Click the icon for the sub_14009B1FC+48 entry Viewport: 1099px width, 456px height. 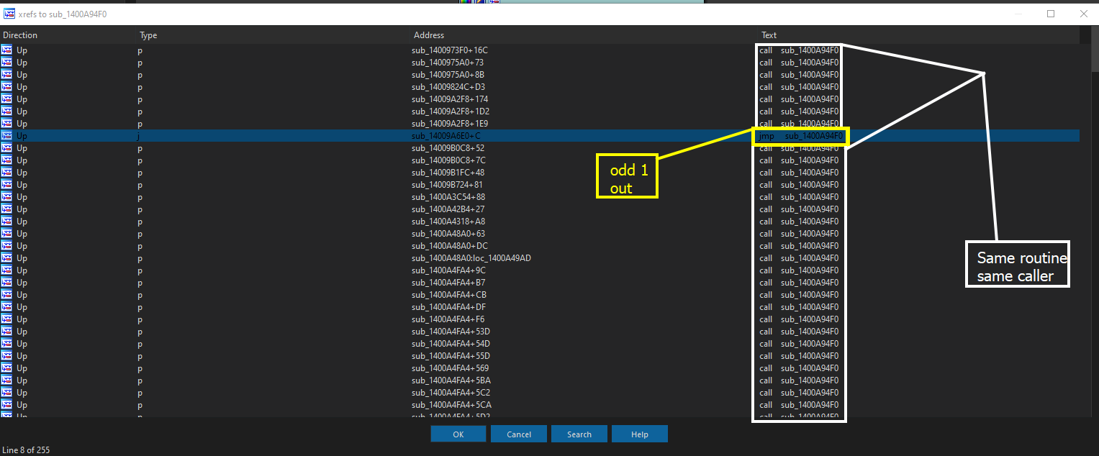pyautogui.click(x=6, y=173)
